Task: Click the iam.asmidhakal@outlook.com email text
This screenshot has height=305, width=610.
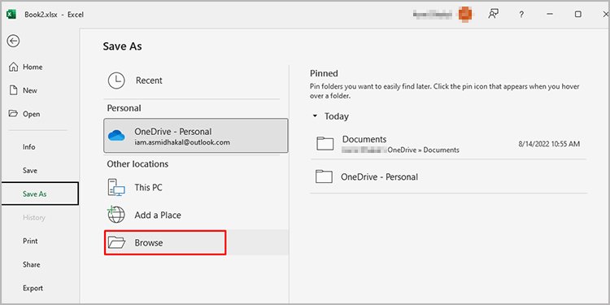Action: click(182, 142)
